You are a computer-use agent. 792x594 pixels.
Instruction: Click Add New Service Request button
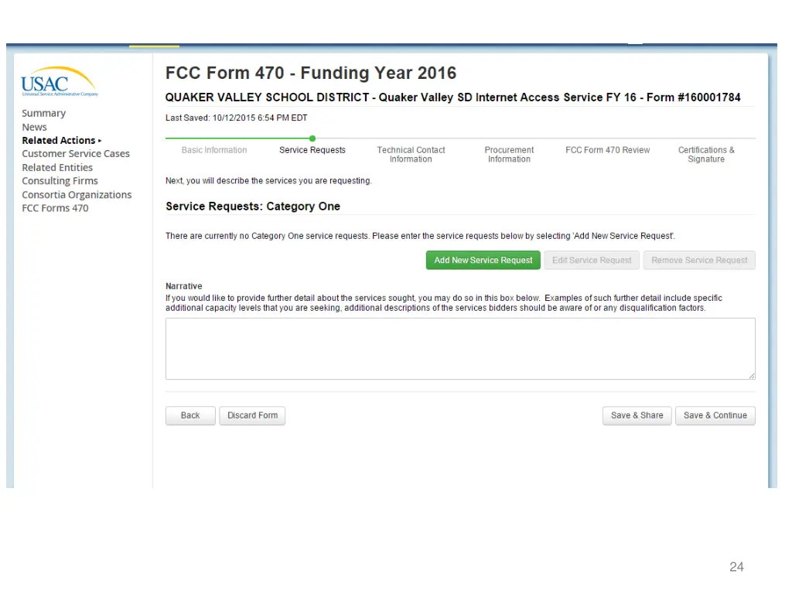[483, 260]
